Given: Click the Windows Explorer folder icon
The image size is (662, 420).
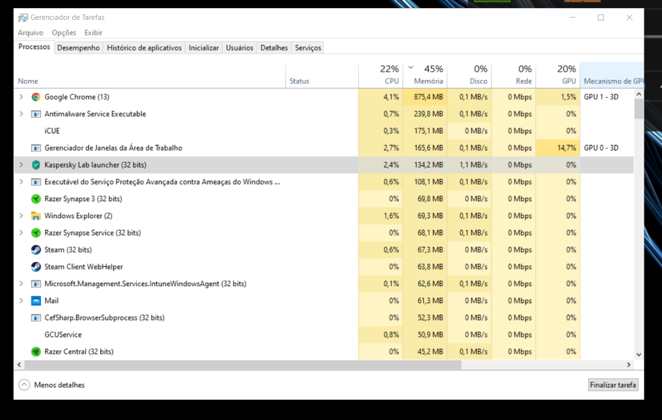Looking at the screenshot, I should pos(36,216).
